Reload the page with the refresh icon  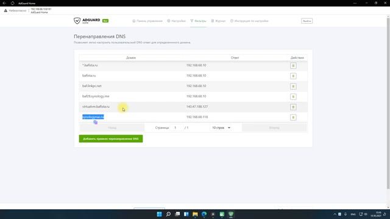click(x=12, y=3)
